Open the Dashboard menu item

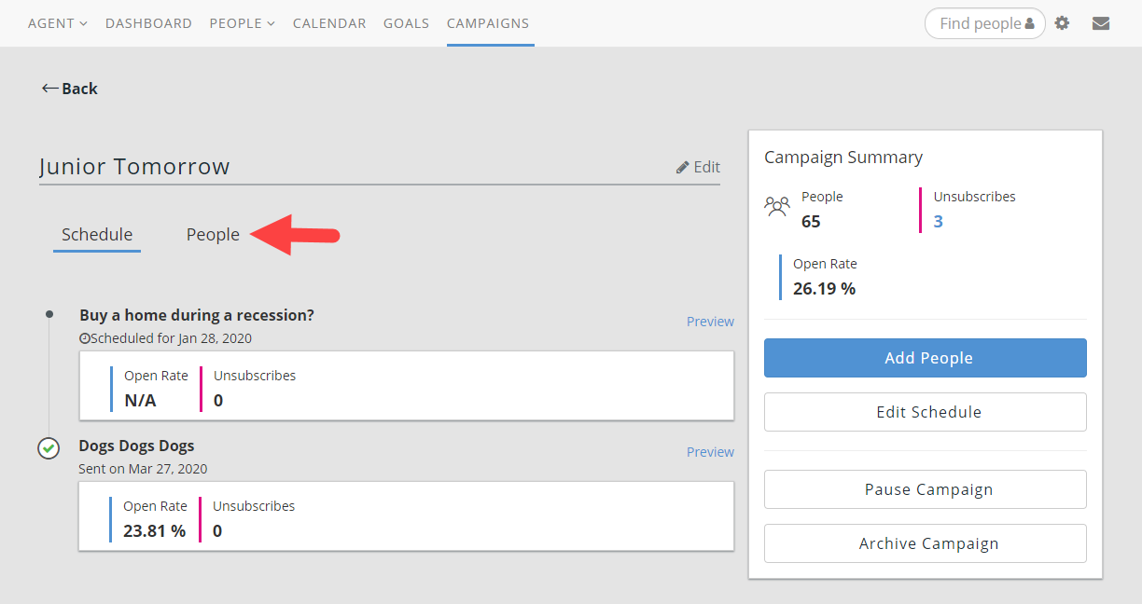[x=148, y=23]
